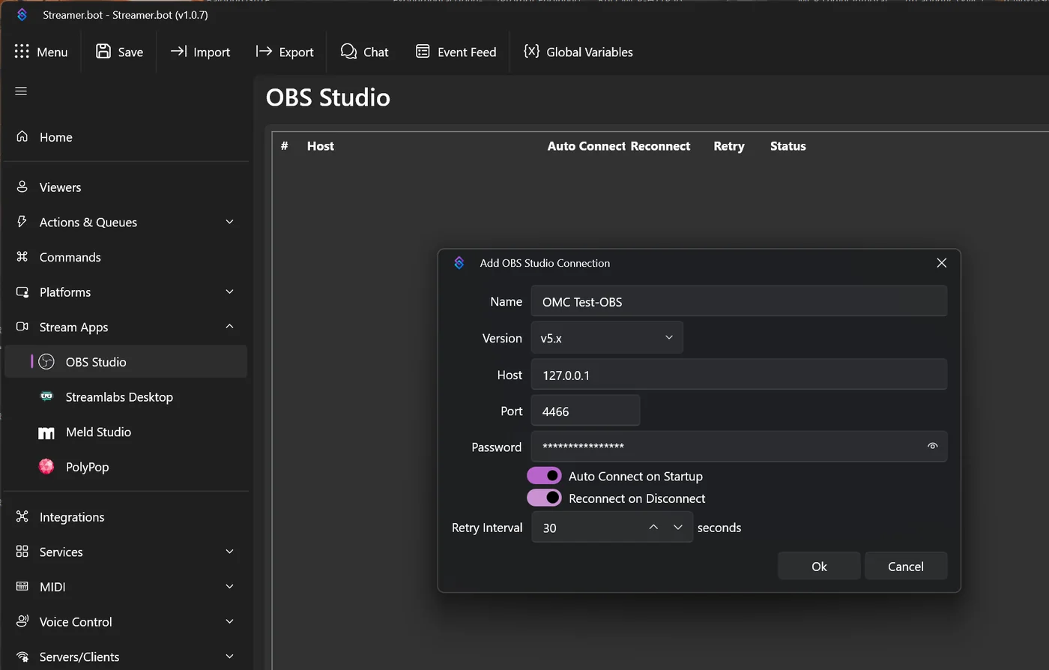Expand the Platforms section
1049x670 pixels.
pos(229,292)
